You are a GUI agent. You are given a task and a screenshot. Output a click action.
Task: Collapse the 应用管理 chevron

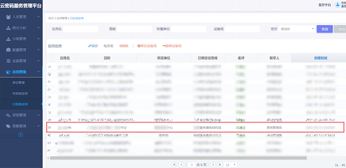38,72
